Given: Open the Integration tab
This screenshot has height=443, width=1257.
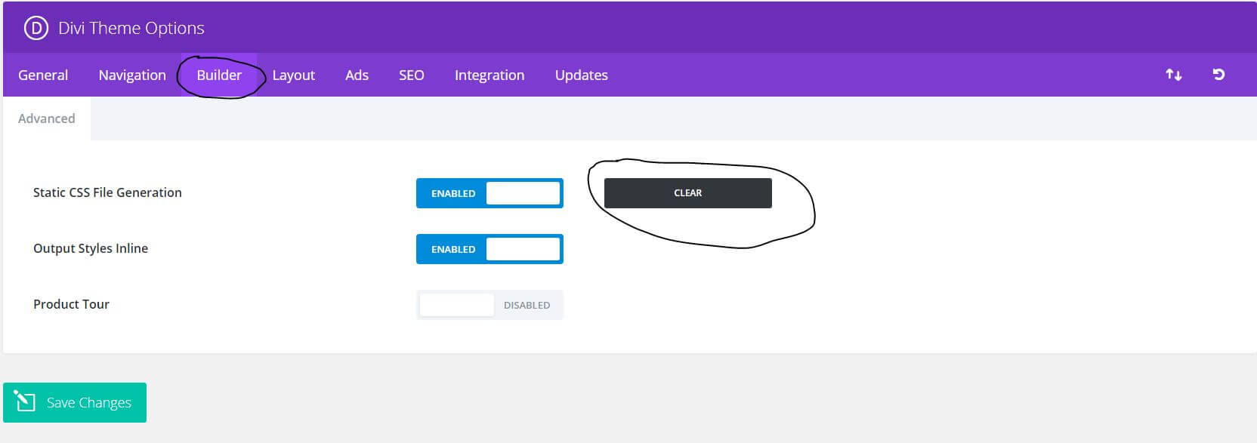Looking at the screenshot, I should click(x=490, y=75).
